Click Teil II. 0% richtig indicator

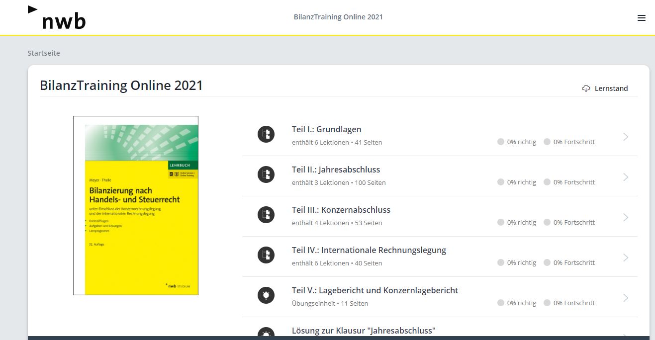tap(517, 182)
